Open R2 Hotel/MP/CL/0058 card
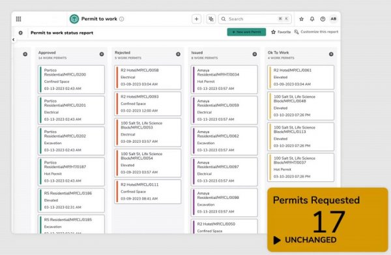This screenshot has width=391, height=255. click(x=148, y=77)
